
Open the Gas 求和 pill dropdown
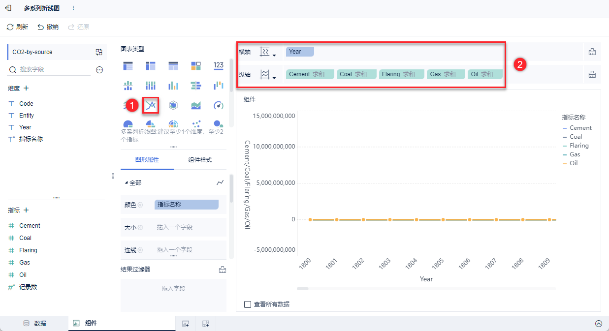pos(446,74)
